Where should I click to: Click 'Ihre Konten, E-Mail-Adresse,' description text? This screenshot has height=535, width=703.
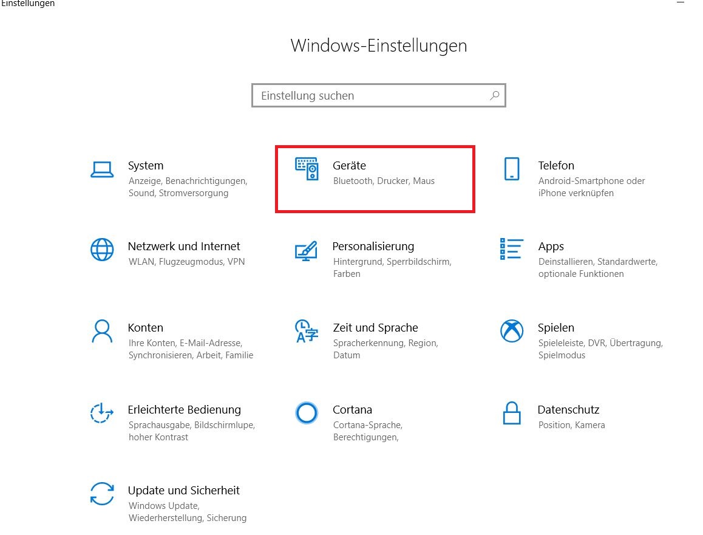[185, 343]
